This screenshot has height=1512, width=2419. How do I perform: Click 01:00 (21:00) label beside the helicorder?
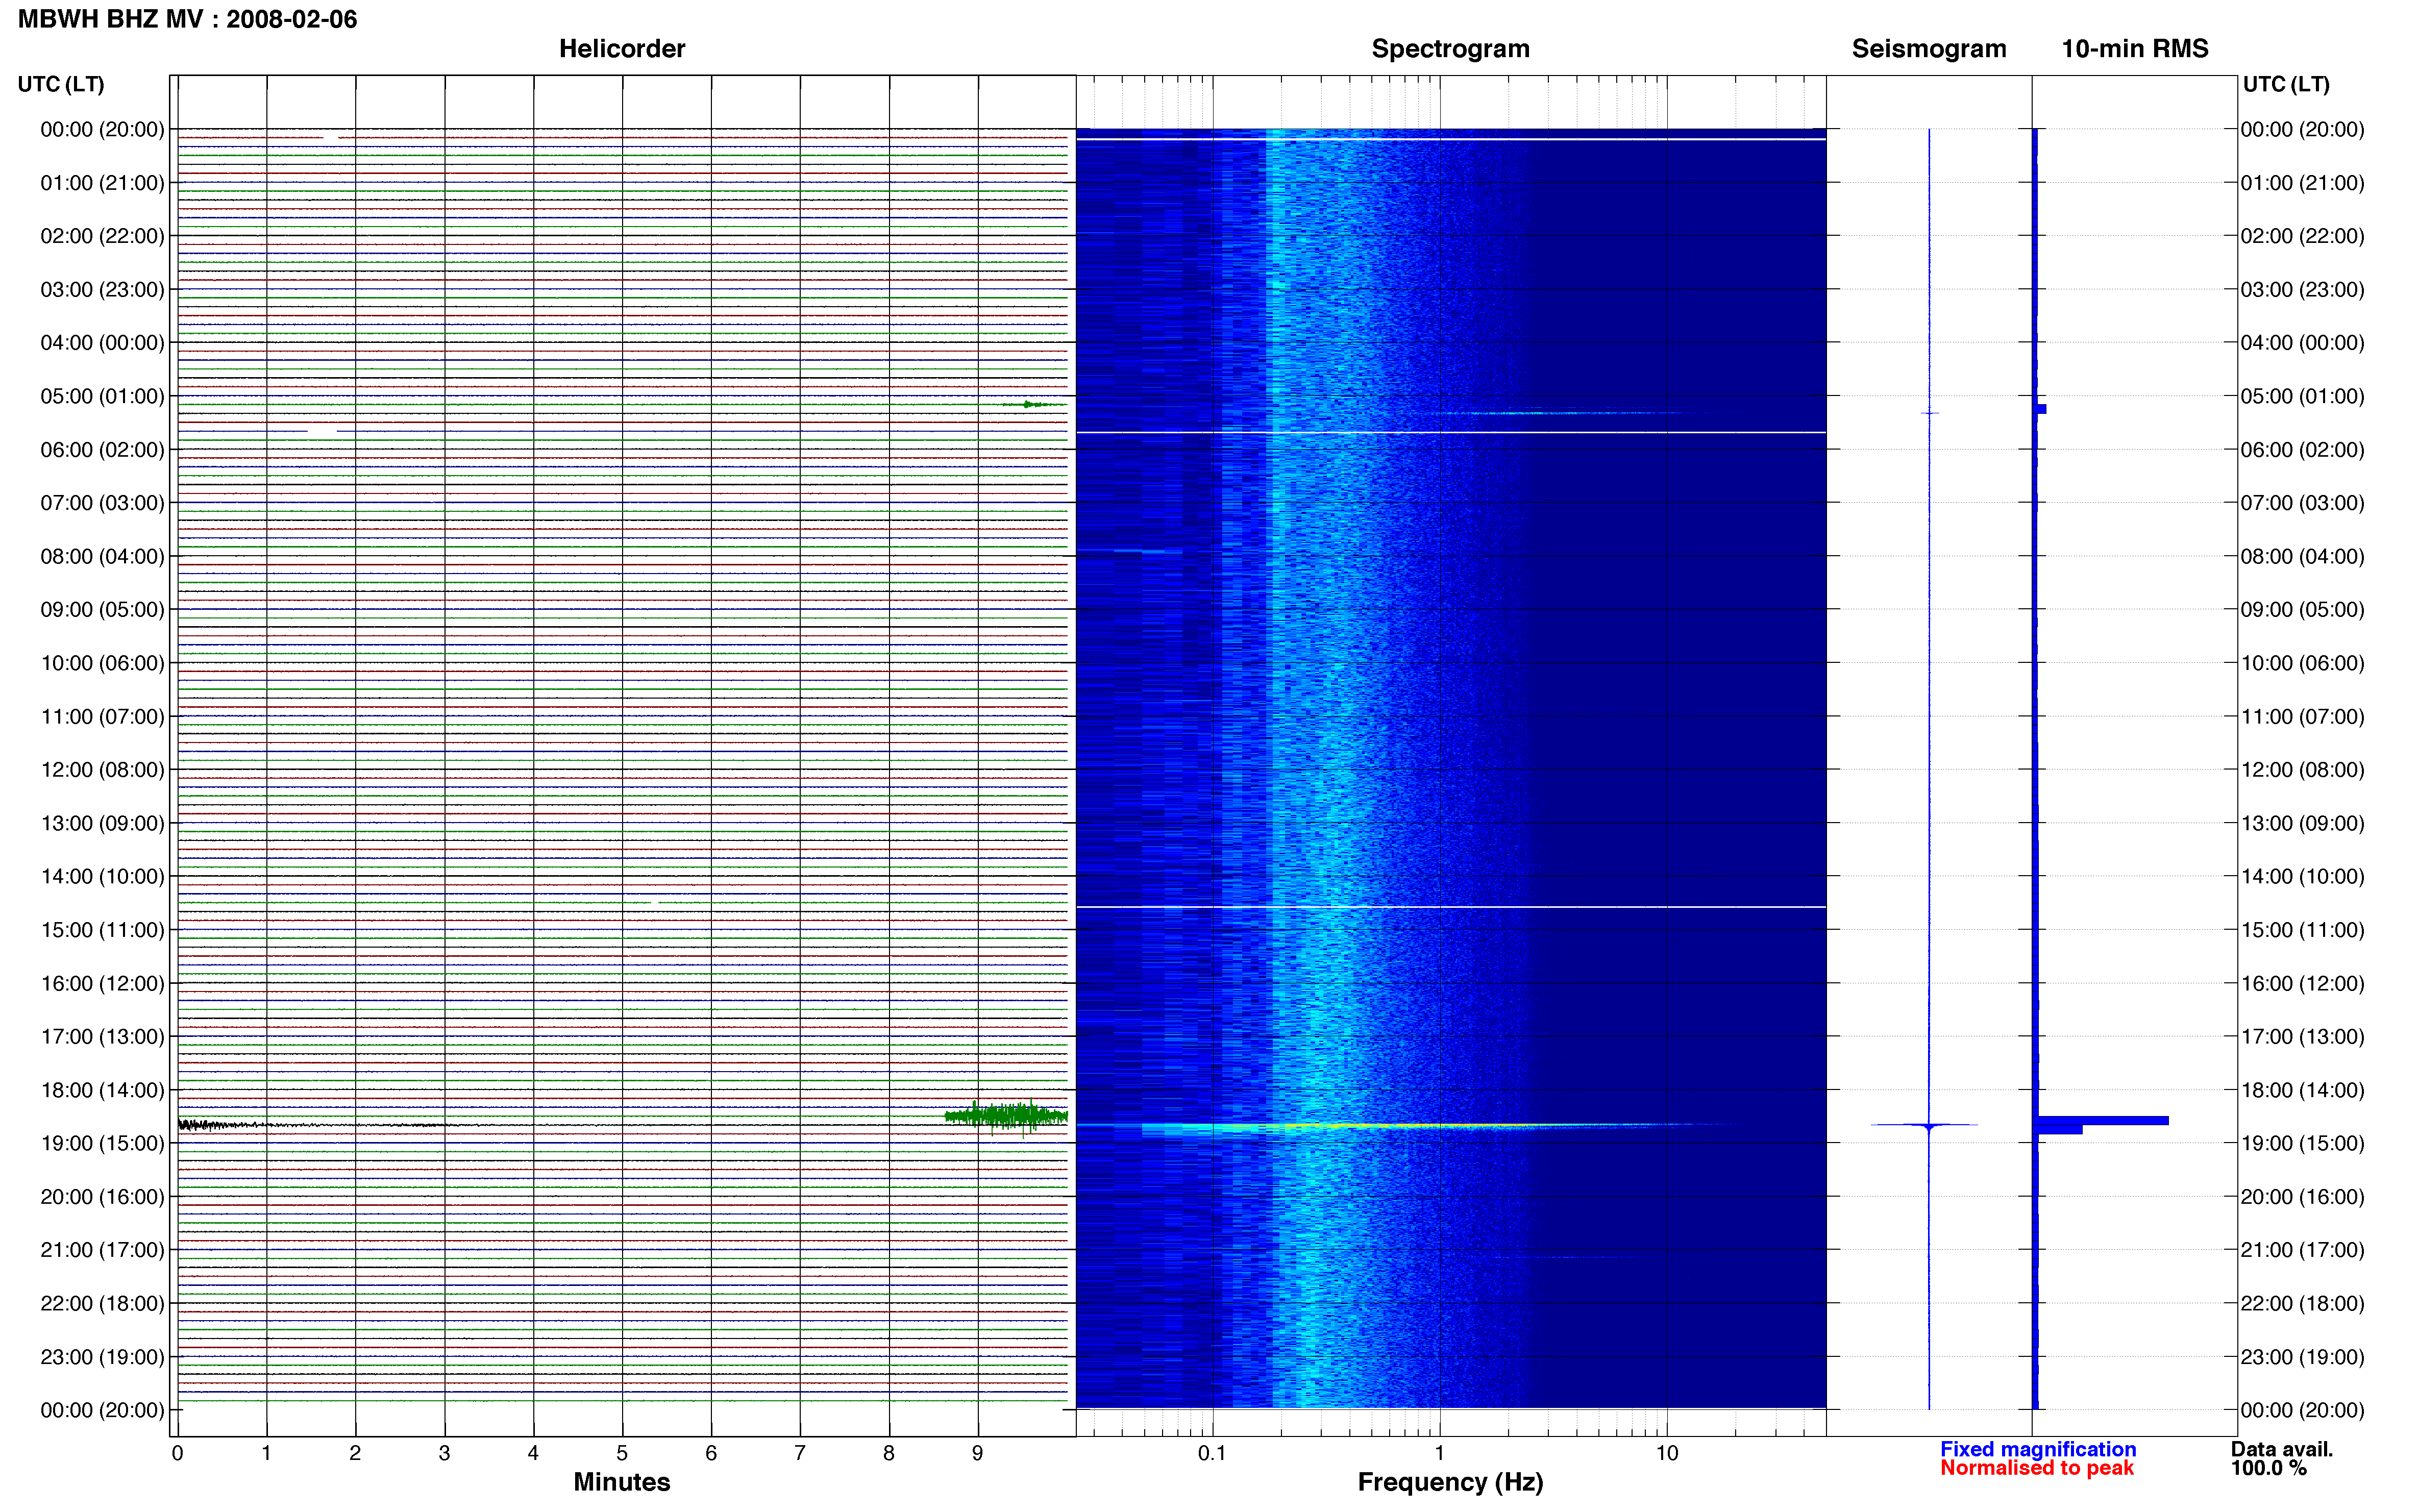(x=102, y=183)
